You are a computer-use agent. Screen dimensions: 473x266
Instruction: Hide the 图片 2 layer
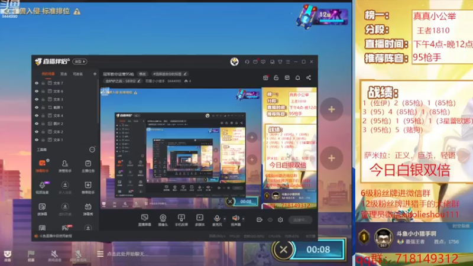tap(37, 124)
